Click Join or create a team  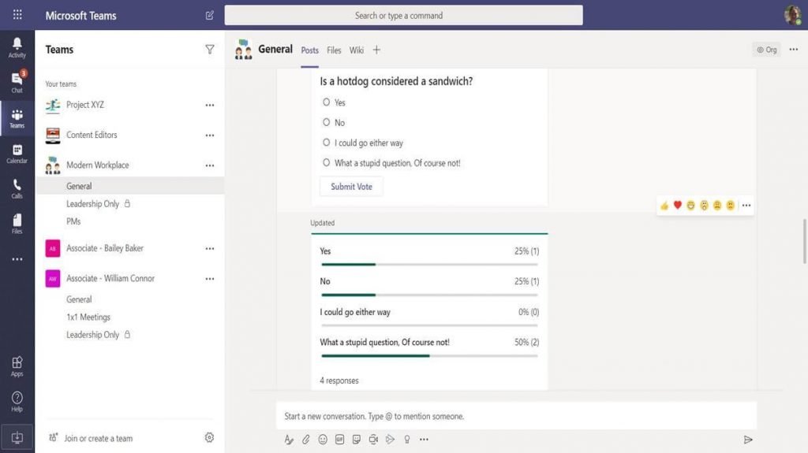point(98,438)
